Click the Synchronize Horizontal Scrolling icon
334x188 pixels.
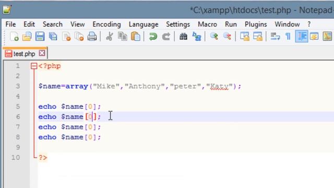click(258, 37)
